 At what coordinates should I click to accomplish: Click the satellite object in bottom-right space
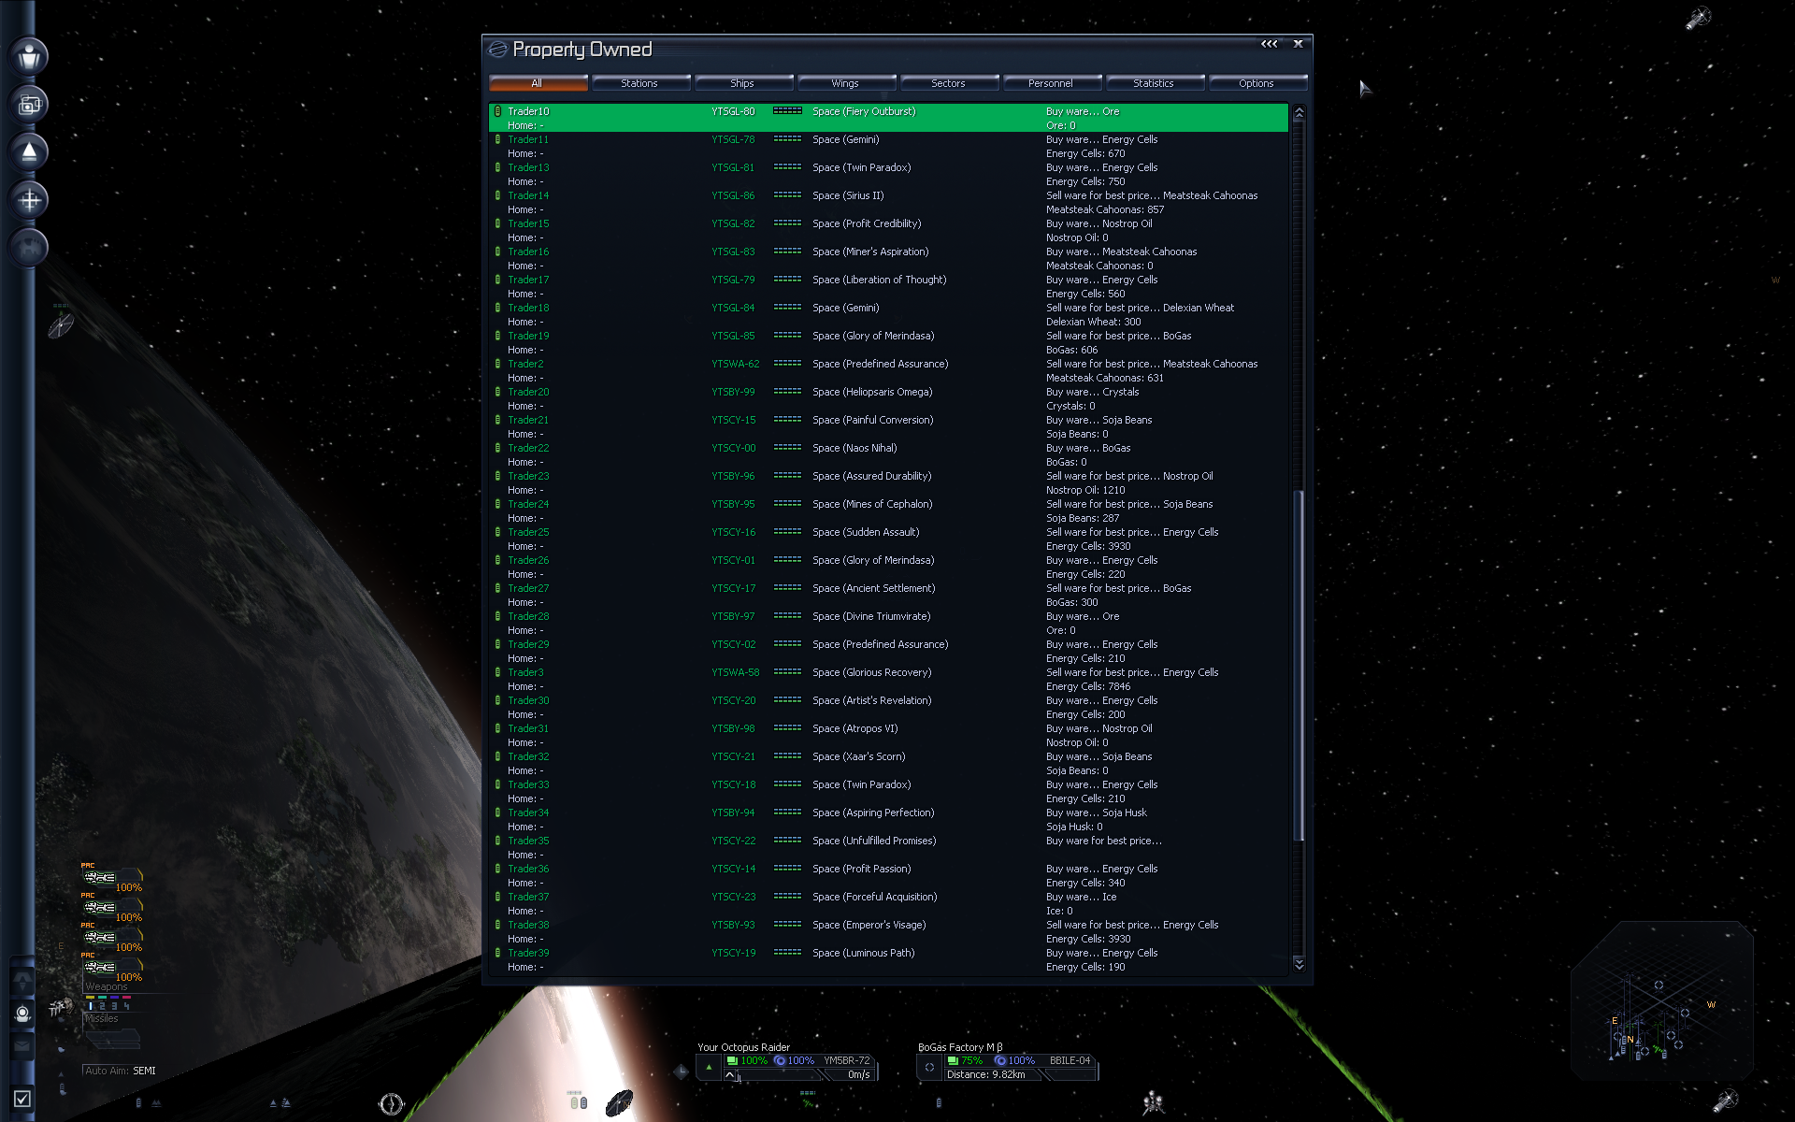(x=1725, y=1100)
